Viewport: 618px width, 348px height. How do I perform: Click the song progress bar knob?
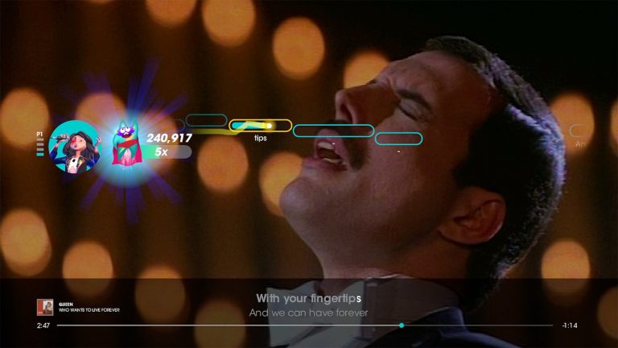(402, 325)
